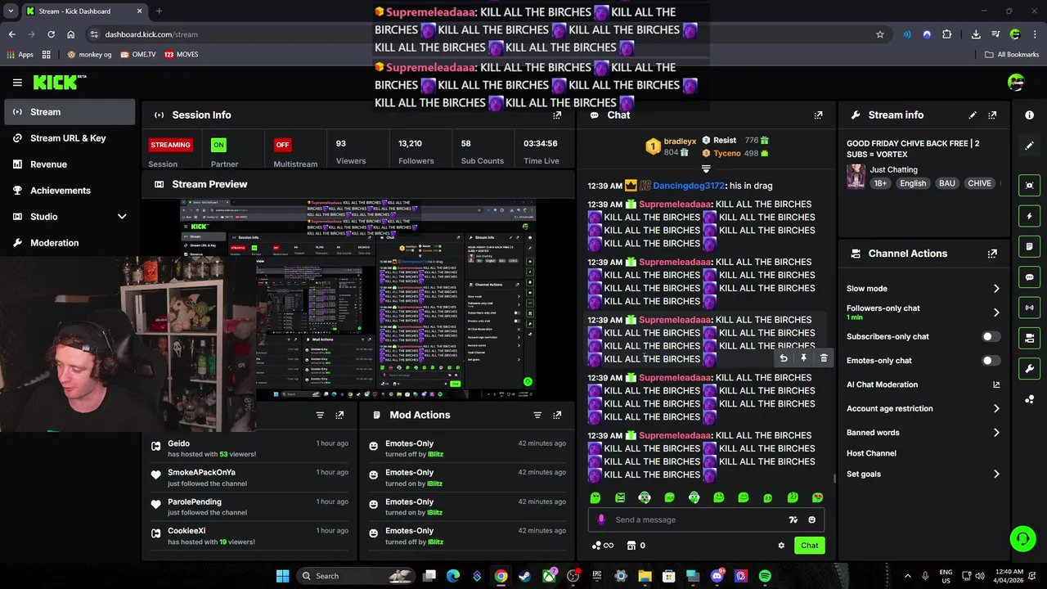Open Stream URL & Key page
Viewport: 1047px width, 589px height.
[70, 138]
